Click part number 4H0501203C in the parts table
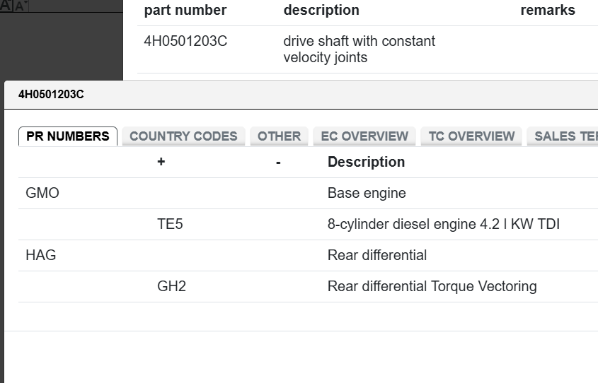This screenshot has height=383, width=598. (x=185, y=41)
